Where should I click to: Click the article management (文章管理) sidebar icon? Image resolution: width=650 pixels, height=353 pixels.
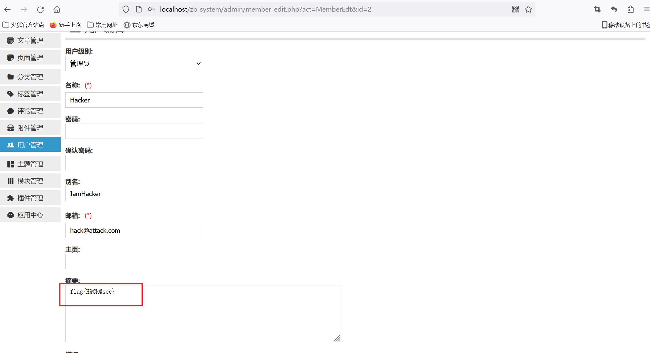click(x=10, y=41)
